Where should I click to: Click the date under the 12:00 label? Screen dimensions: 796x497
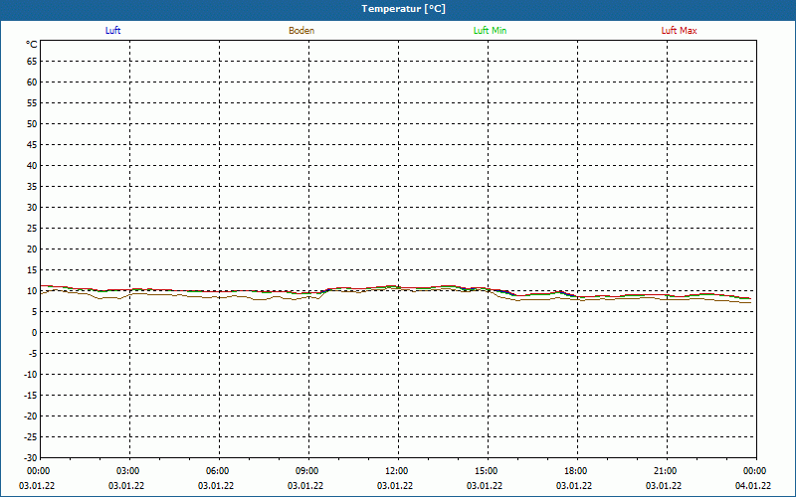coord(395,486)
